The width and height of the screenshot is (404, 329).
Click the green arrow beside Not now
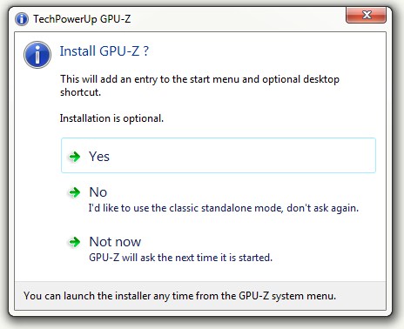click(x=75, y=242)
